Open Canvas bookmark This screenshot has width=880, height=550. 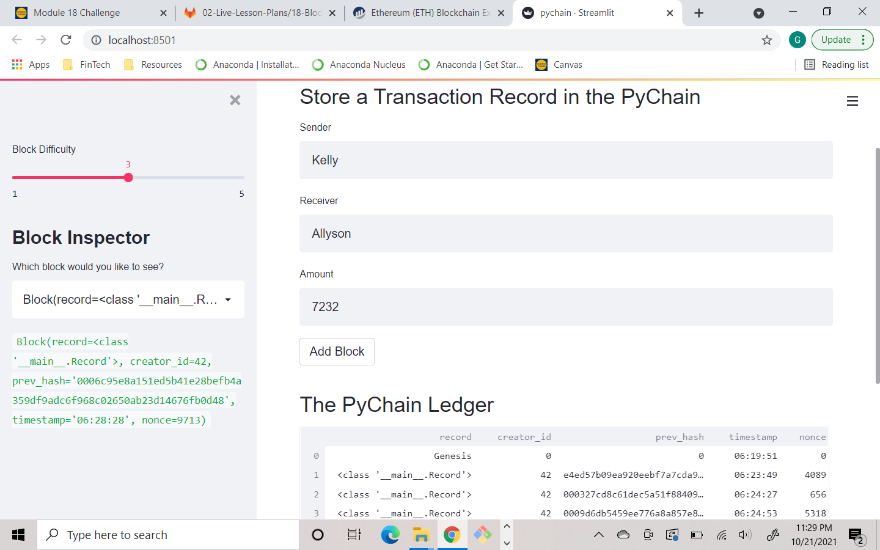559,65
